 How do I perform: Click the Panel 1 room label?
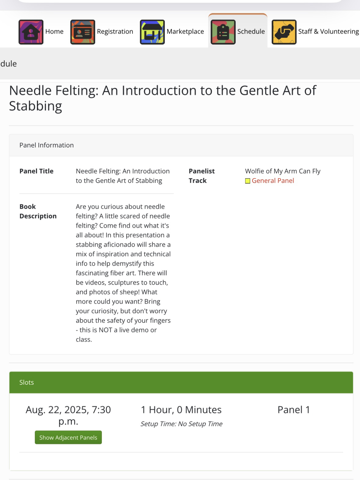pos(294,410)
